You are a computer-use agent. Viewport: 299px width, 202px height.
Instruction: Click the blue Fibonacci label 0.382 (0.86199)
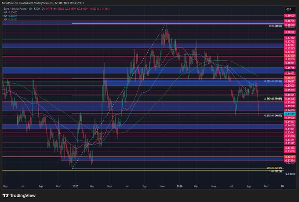click(x=273, y=81)
